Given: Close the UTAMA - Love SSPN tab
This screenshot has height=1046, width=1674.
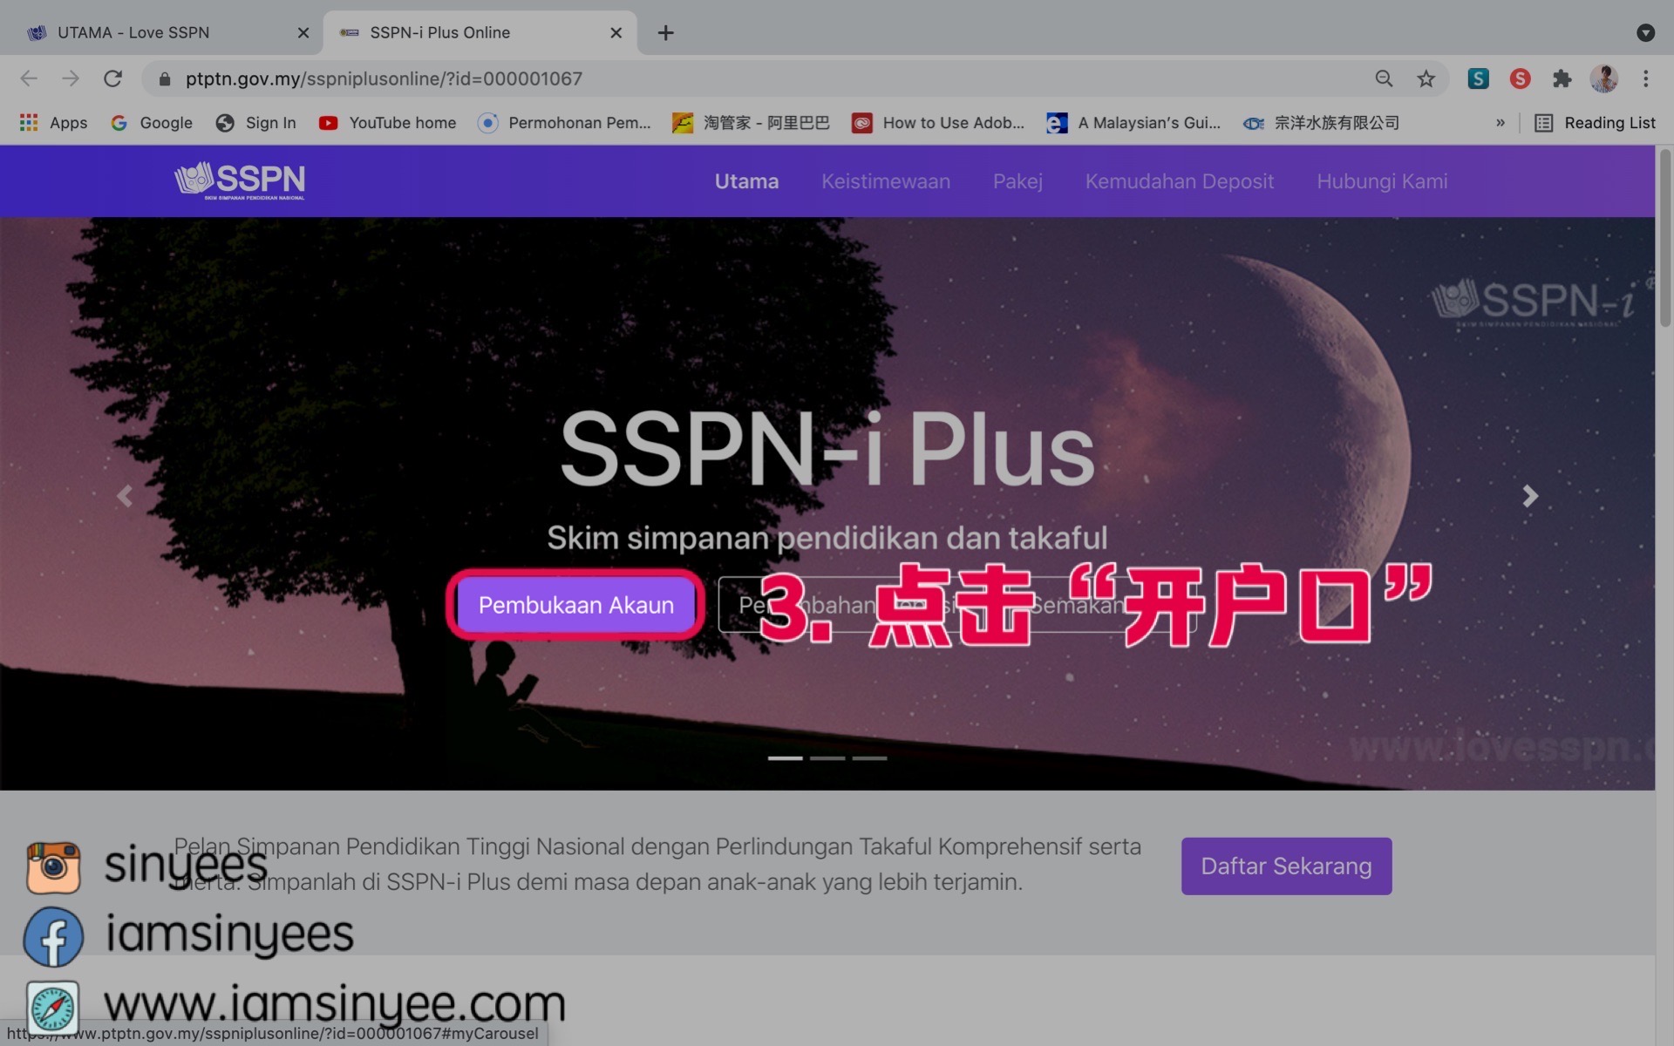Looking at the screenshot, I should (x=303, y=32).
